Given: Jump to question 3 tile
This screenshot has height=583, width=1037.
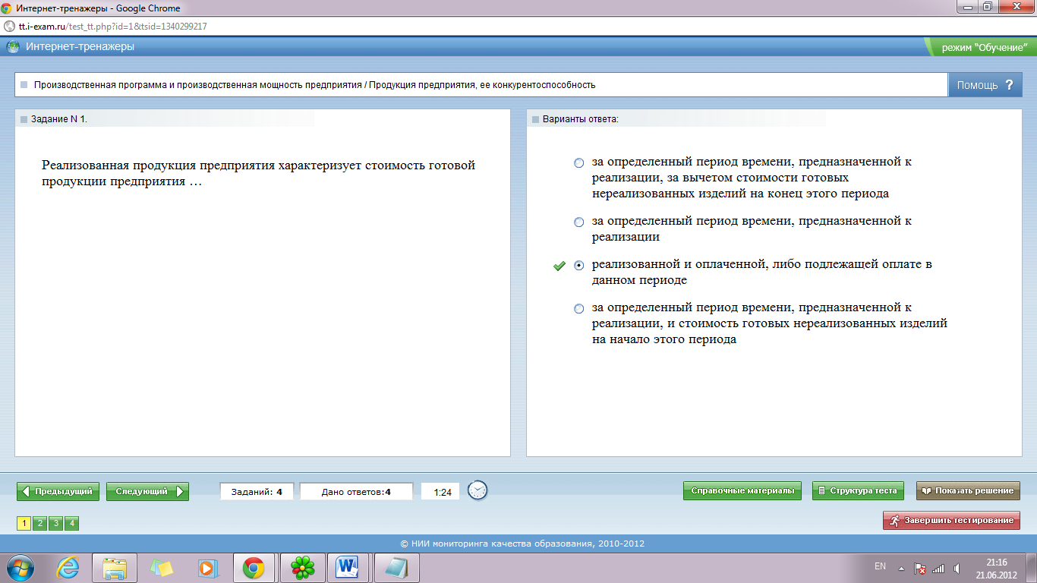Looking at the screenshot, I should tap(55, 523).
